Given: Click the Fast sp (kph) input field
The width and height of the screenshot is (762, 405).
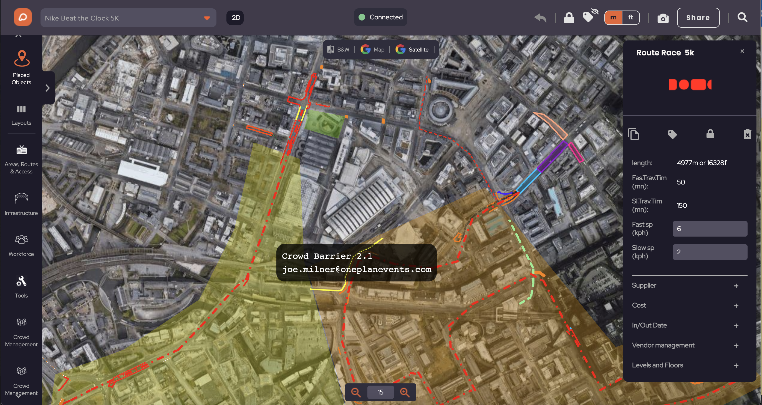Looking at the screenshot, I should tap(710, 229).
